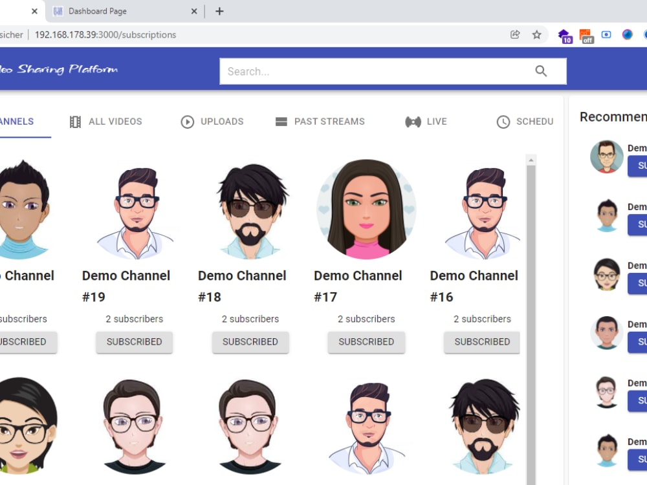Unsubscribe from Demo Channel #19

134,342
